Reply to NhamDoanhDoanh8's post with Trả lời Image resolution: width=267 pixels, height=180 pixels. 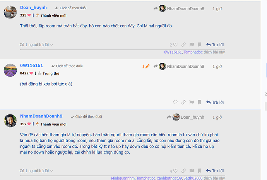coord(215,171)
